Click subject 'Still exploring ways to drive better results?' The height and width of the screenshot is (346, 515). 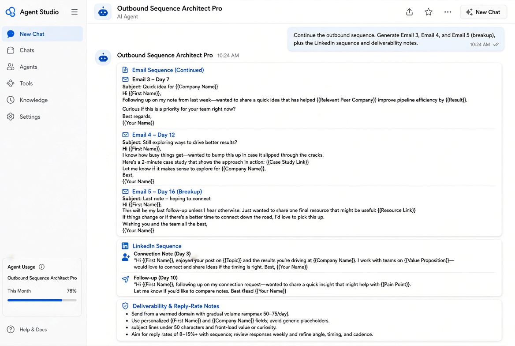190,143
